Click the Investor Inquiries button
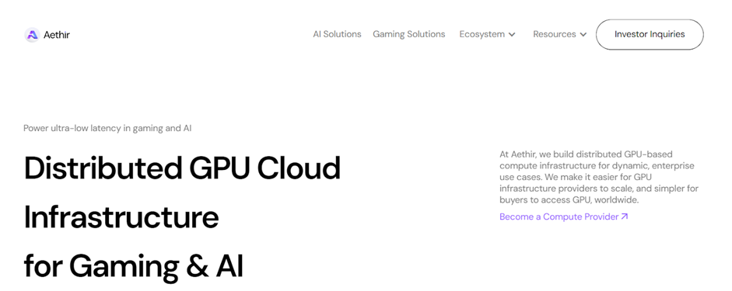This screenshot has width=732, height=291. [x=650, y=34]
